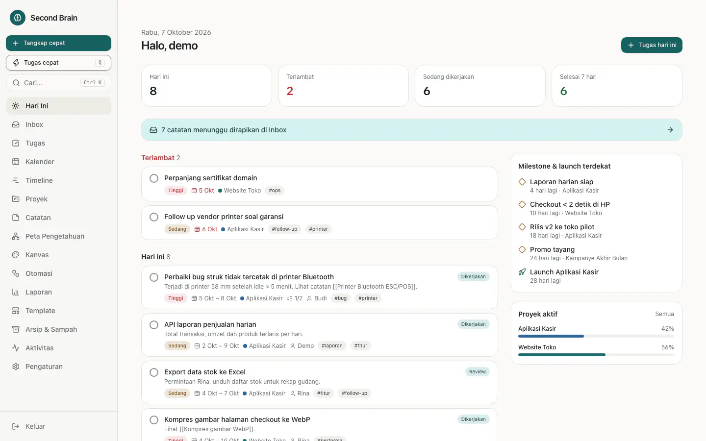This screenshot has height=441, width=706.
Task: Click the Otomasi workflow icon
Action: pyautogui.click(x=16, y=273)
